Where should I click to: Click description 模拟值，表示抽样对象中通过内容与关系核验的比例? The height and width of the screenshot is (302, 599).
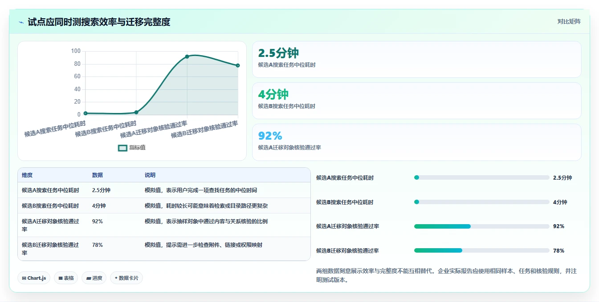206,221
